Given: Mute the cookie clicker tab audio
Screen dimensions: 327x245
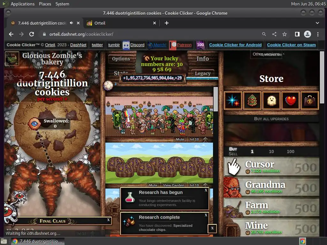Looking at the screenshot, I should tap(71, 23).
